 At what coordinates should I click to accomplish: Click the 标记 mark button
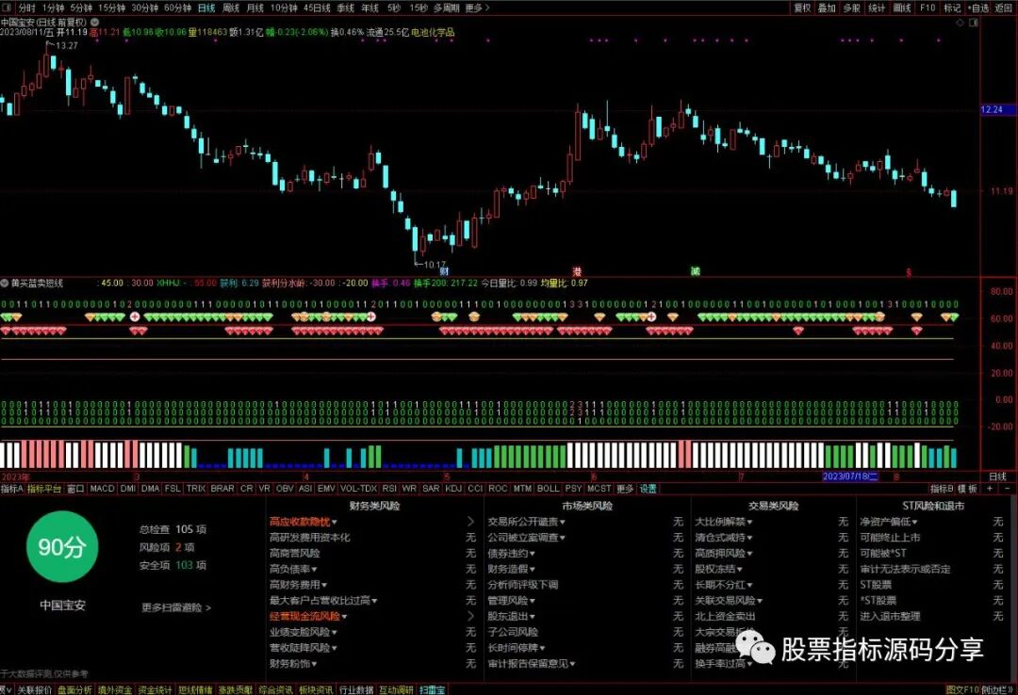click(952, 8)
